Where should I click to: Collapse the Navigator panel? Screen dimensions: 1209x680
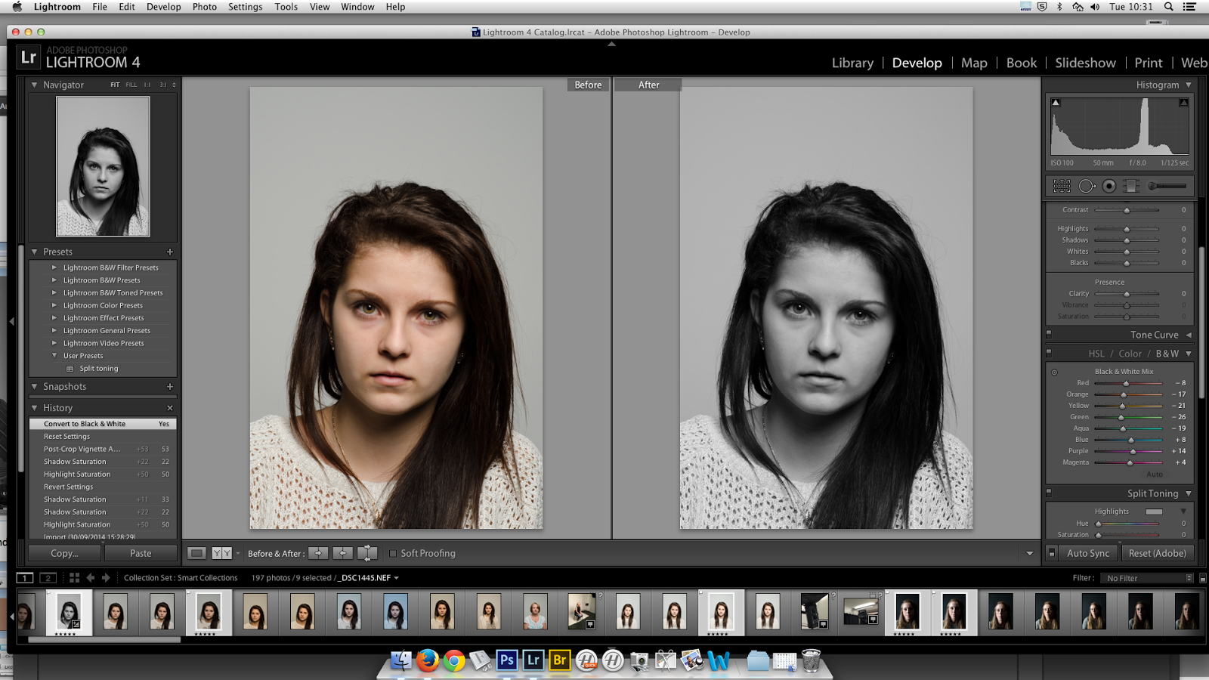[34, 85]
